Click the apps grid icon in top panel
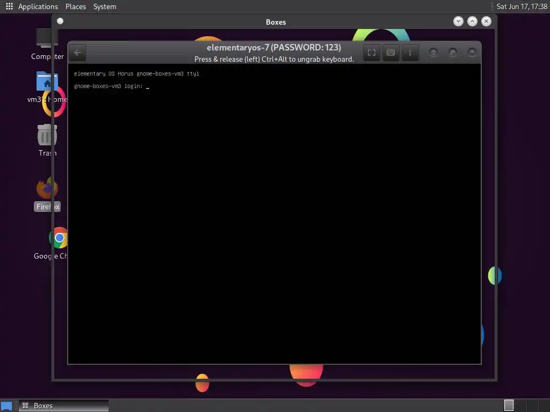The image size is (550, 412). pyautogui.click(x=9, y=6)
